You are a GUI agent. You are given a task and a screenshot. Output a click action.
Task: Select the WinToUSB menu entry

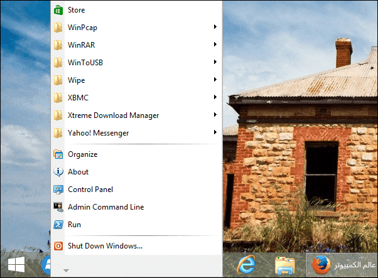86,63
